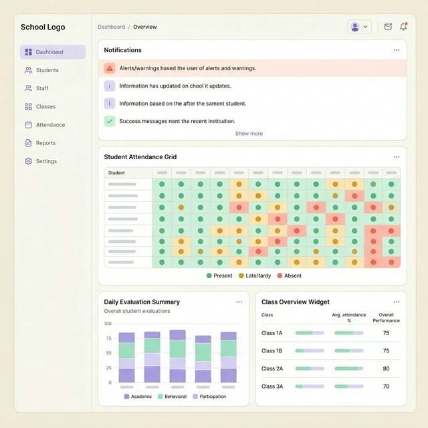Open the Notifications panel ellipsis menu

tap(397, 50)
